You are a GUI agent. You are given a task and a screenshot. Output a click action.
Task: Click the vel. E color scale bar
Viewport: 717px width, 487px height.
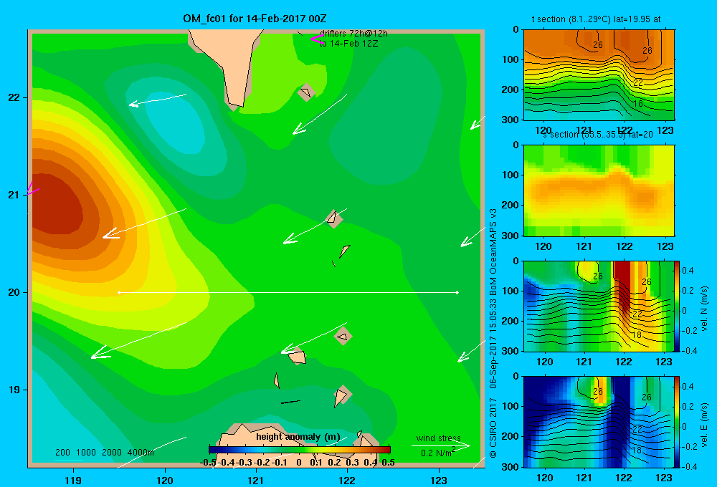pos(678,422)
